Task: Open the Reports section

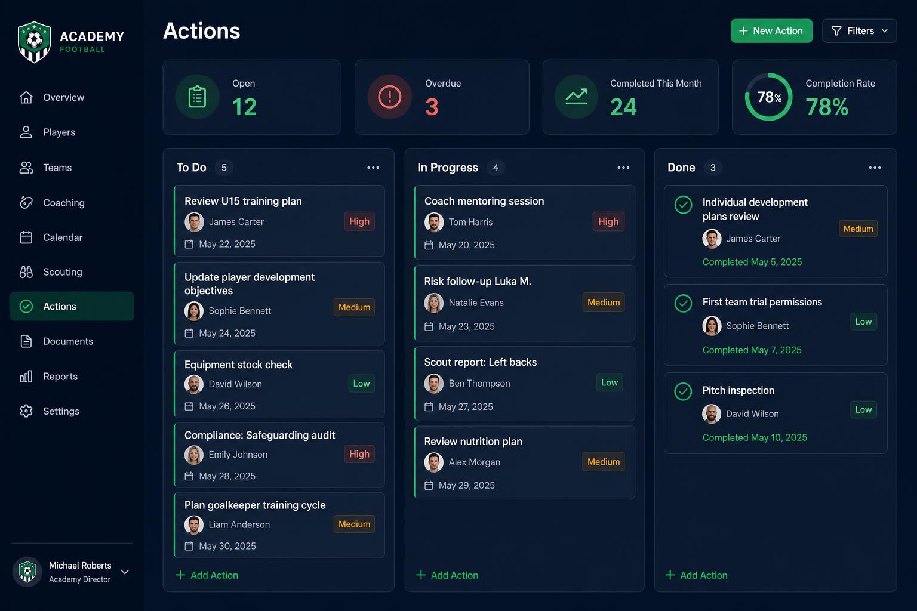Action: click(72, 377)
